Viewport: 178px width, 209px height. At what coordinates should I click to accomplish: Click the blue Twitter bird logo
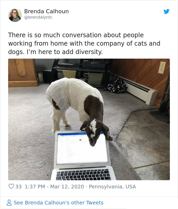[167, 11]
